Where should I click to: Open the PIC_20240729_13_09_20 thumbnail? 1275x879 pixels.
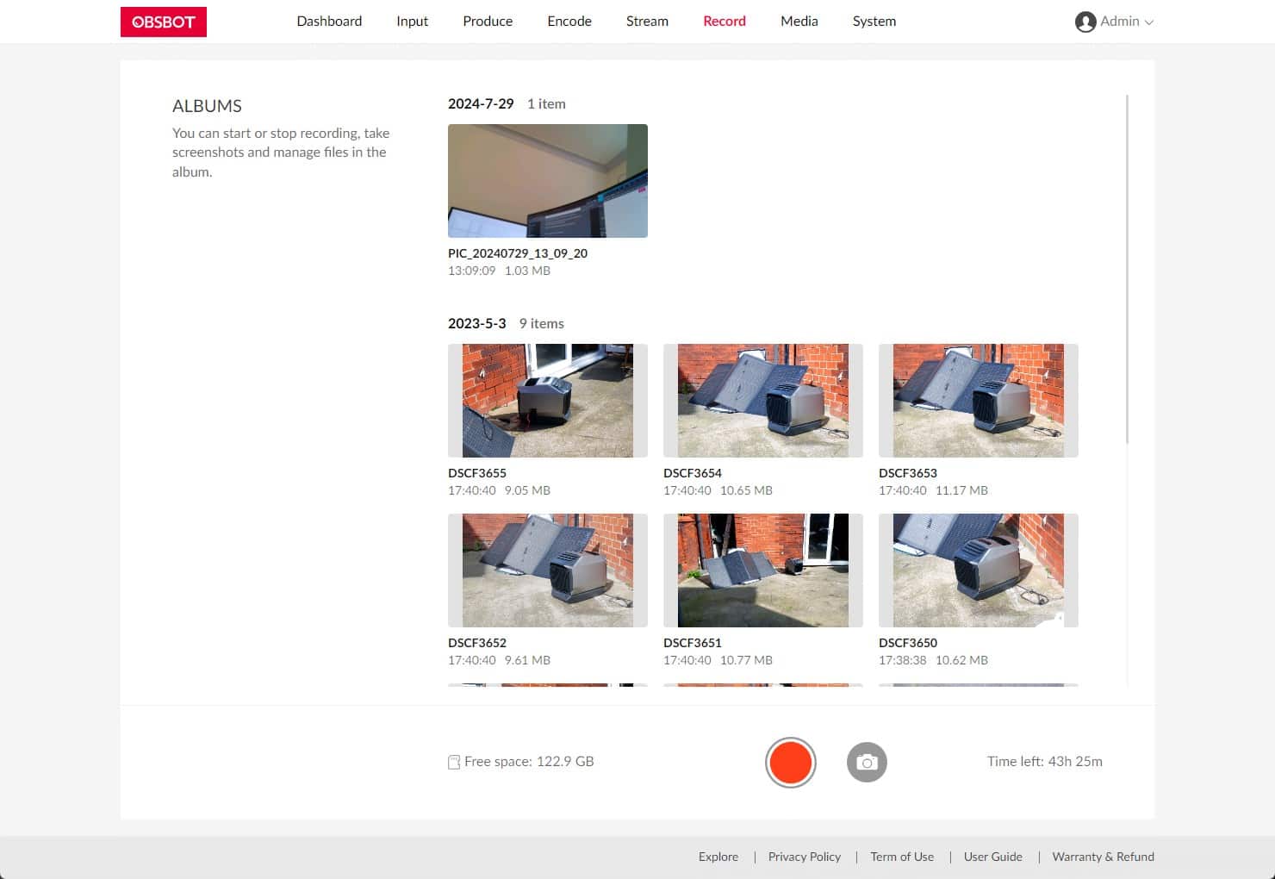coord(548,181)
